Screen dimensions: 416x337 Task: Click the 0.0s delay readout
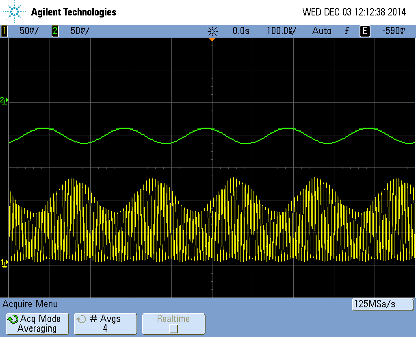coord(241,31)
